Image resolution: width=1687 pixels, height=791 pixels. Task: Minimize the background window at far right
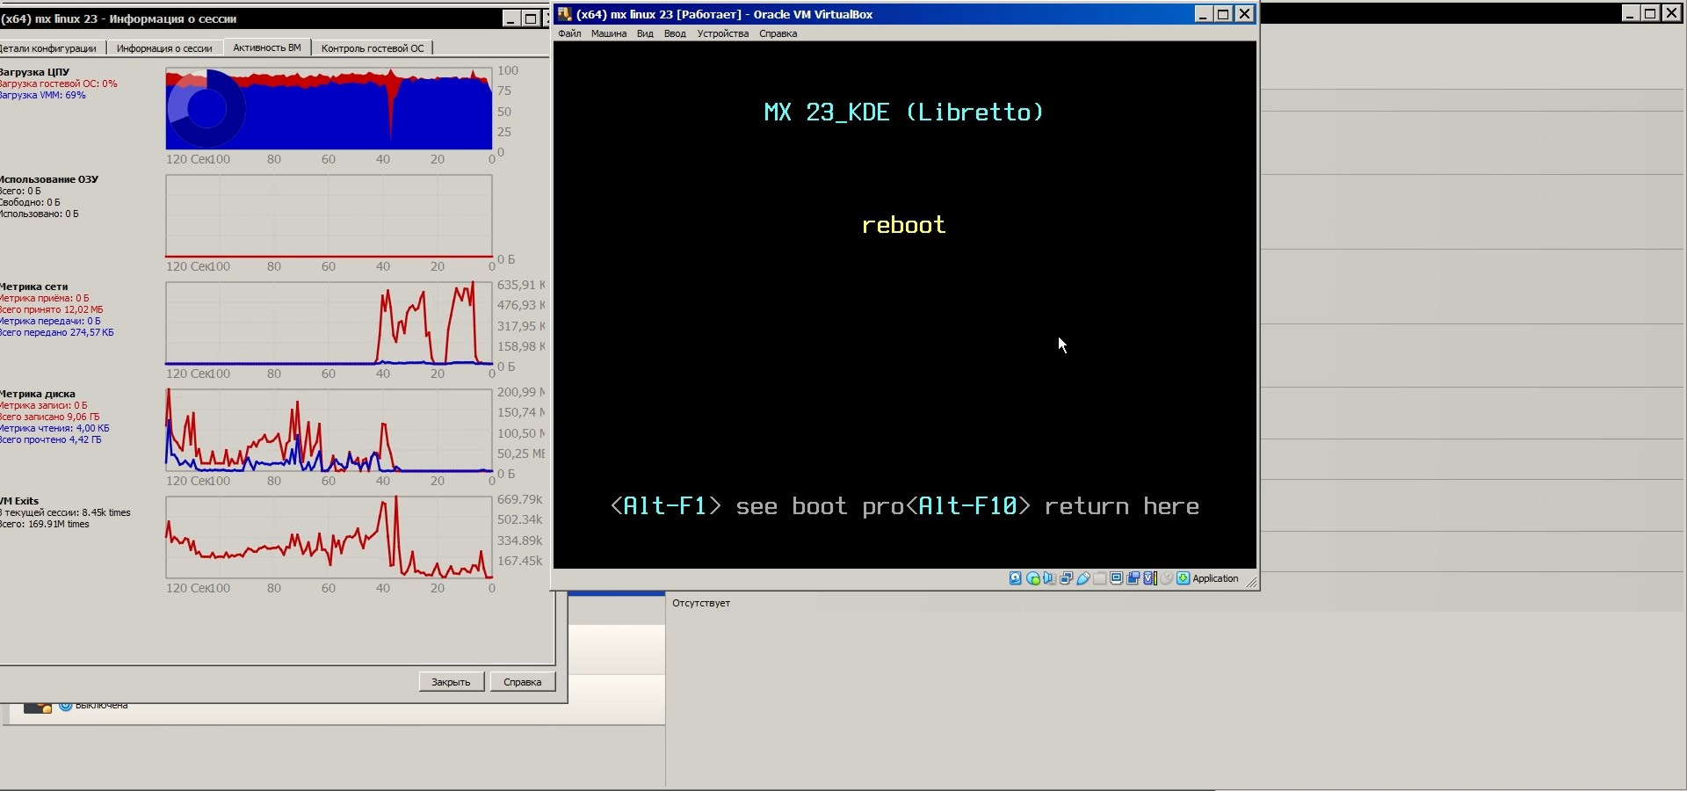[x=1631, y=13]
